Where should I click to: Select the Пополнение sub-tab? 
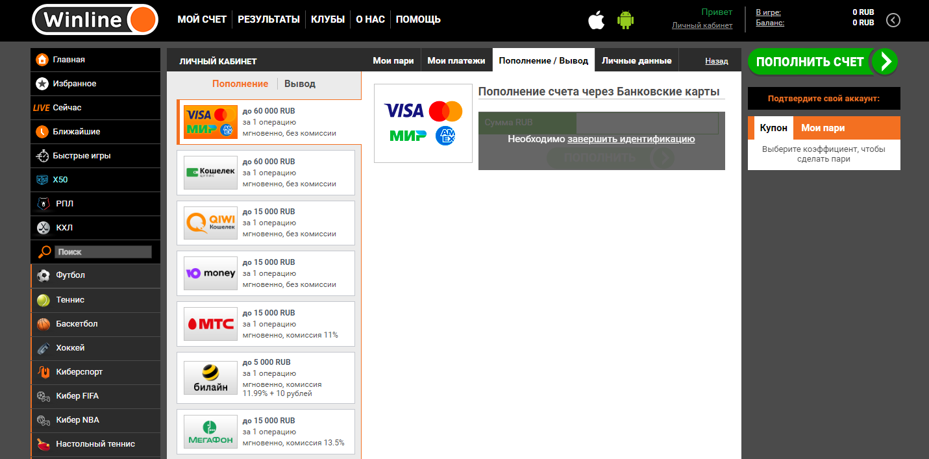pyautogui.click(x=240, y=84)
